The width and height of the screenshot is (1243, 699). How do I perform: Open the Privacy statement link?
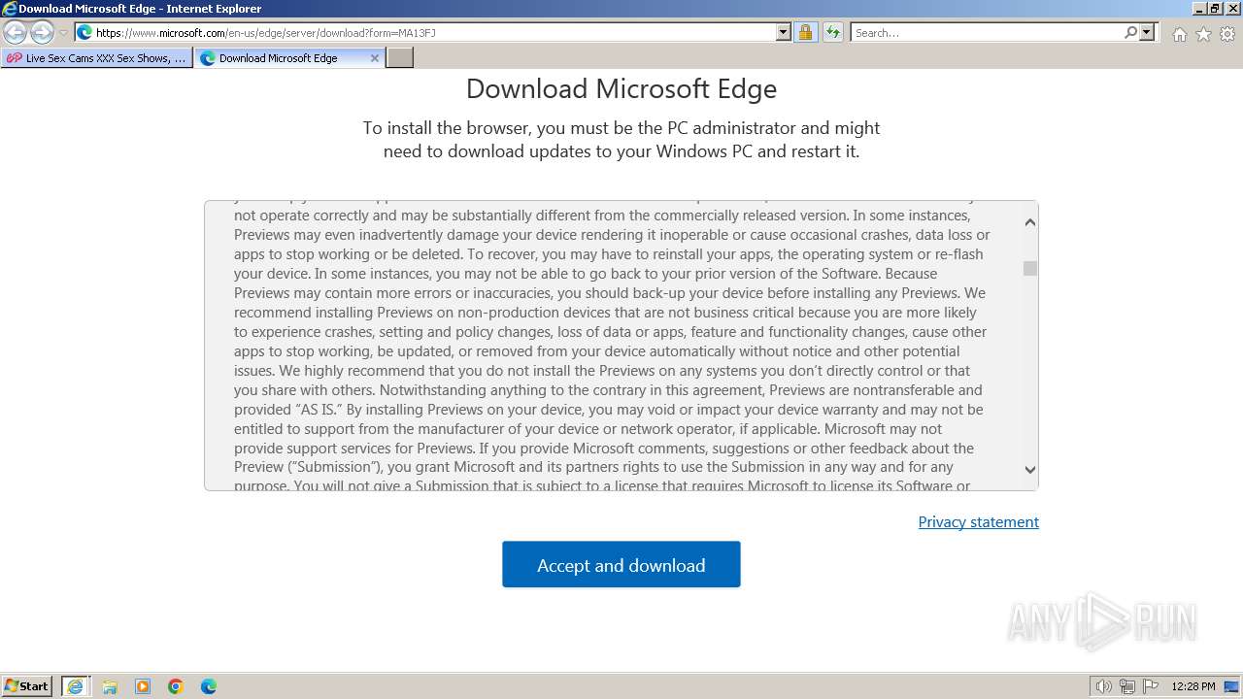coord(978,522)
